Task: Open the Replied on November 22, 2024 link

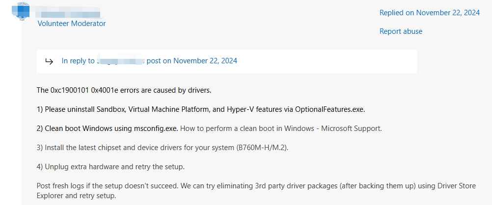Action: [x=429, y=13]
